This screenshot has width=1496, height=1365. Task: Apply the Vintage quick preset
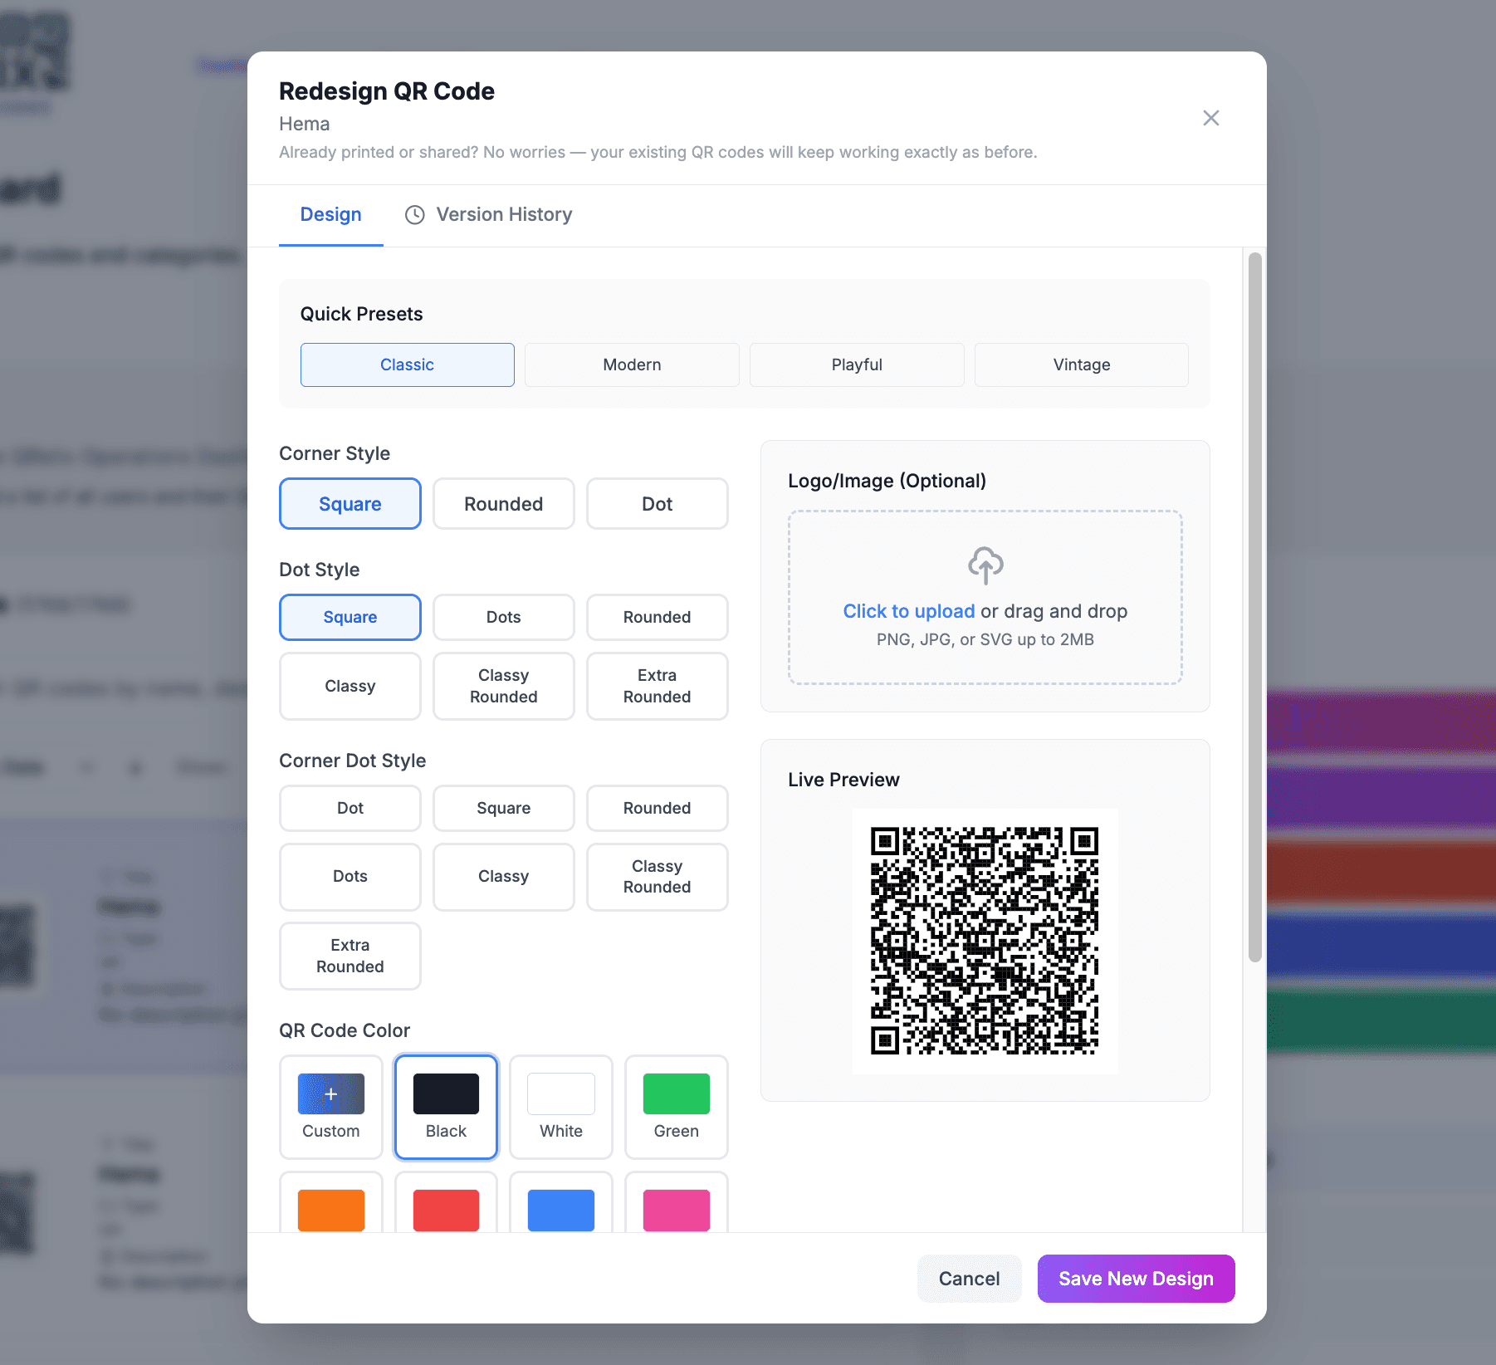(1081, 364)
